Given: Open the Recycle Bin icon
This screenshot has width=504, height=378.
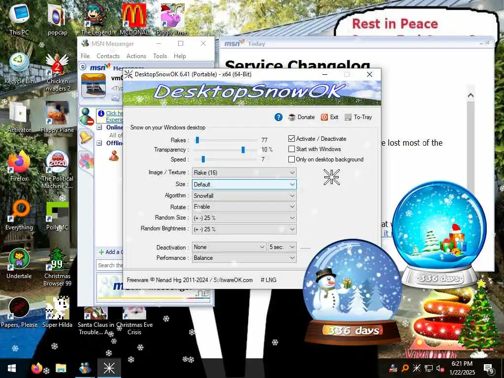Looking at the screenshot, I should pos(19,68).
